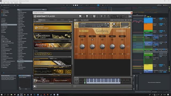Select the Stick articulation button

point(102,36)
